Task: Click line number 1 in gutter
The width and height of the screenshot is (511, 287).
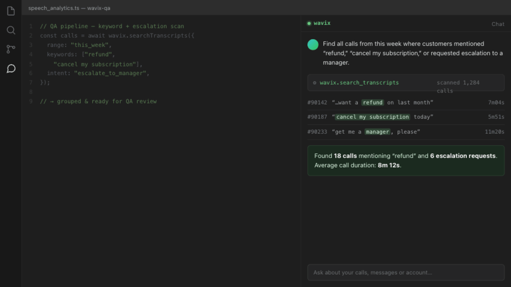Action: [x=31, y=26]
